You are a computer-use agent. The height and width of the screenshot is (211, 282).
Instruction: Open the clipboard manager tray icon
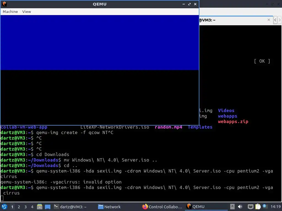pyautogui.click(x=258, y=207)
